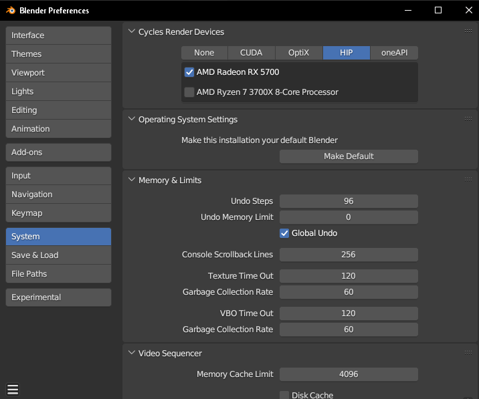Enable AMD Ryzen 7 3700X processor checkbox

(189, 92)
